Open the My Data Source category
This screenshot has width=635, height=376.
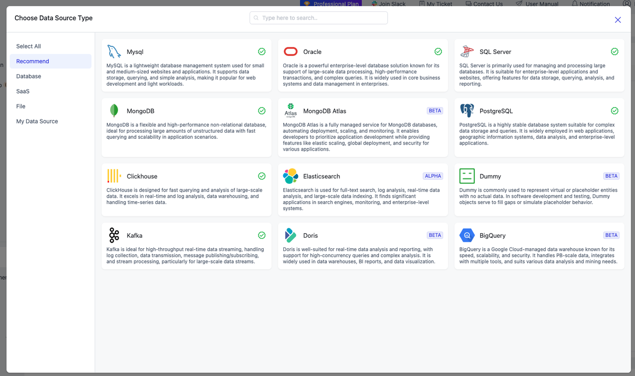coord(51,121)
